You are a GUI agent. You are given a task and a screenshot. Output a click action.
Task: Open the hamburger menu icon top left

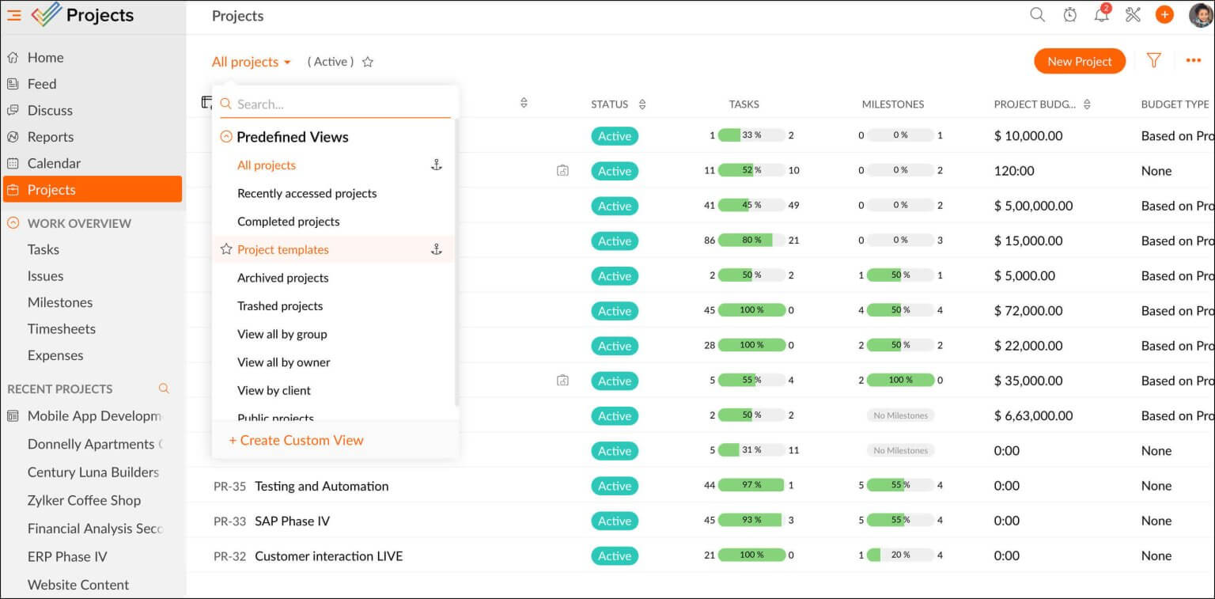(x=13, y=14)
